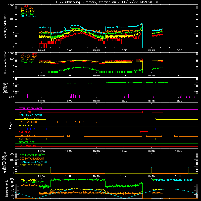Select the FRONTS_OFF flag label
201x201 pixels.
pyautogui.click(x=27, y=142)
